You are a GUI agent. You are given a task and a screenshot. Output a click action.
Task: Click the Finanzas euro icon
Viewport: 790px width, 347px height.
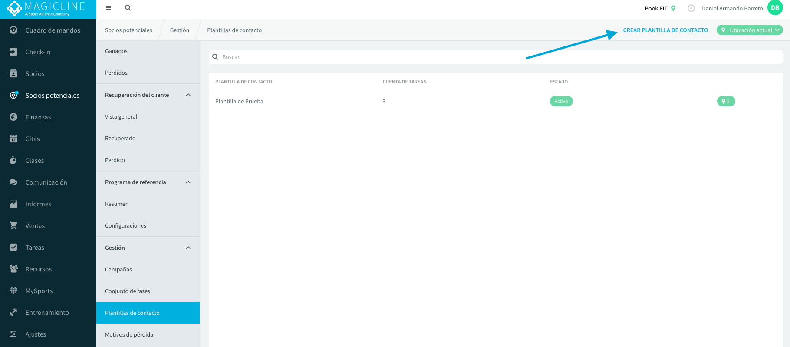pos(13,117)
